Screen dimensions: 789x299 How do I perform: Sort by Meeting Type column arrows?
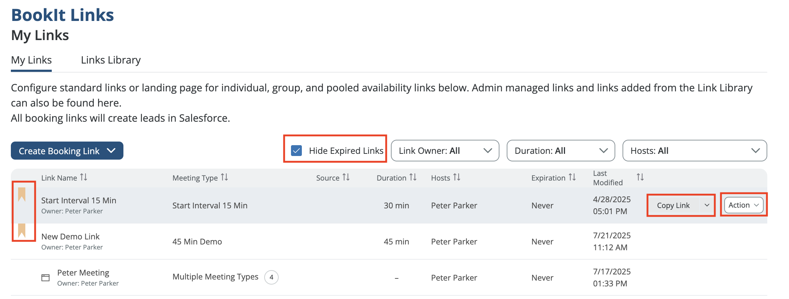coord(224,177)
